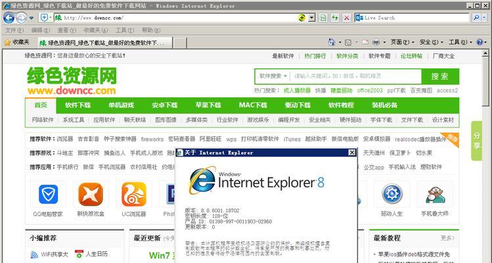Click the Compatibility View page icon
Screen dimensions: 492x263
[x=323, y=18]
